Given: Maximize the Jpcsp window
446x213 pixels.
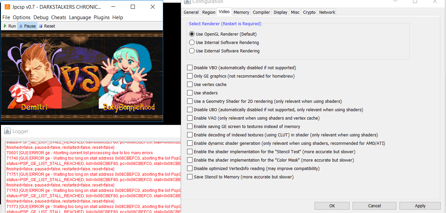Looking at the screenshot, I should (x=133, y=7).
